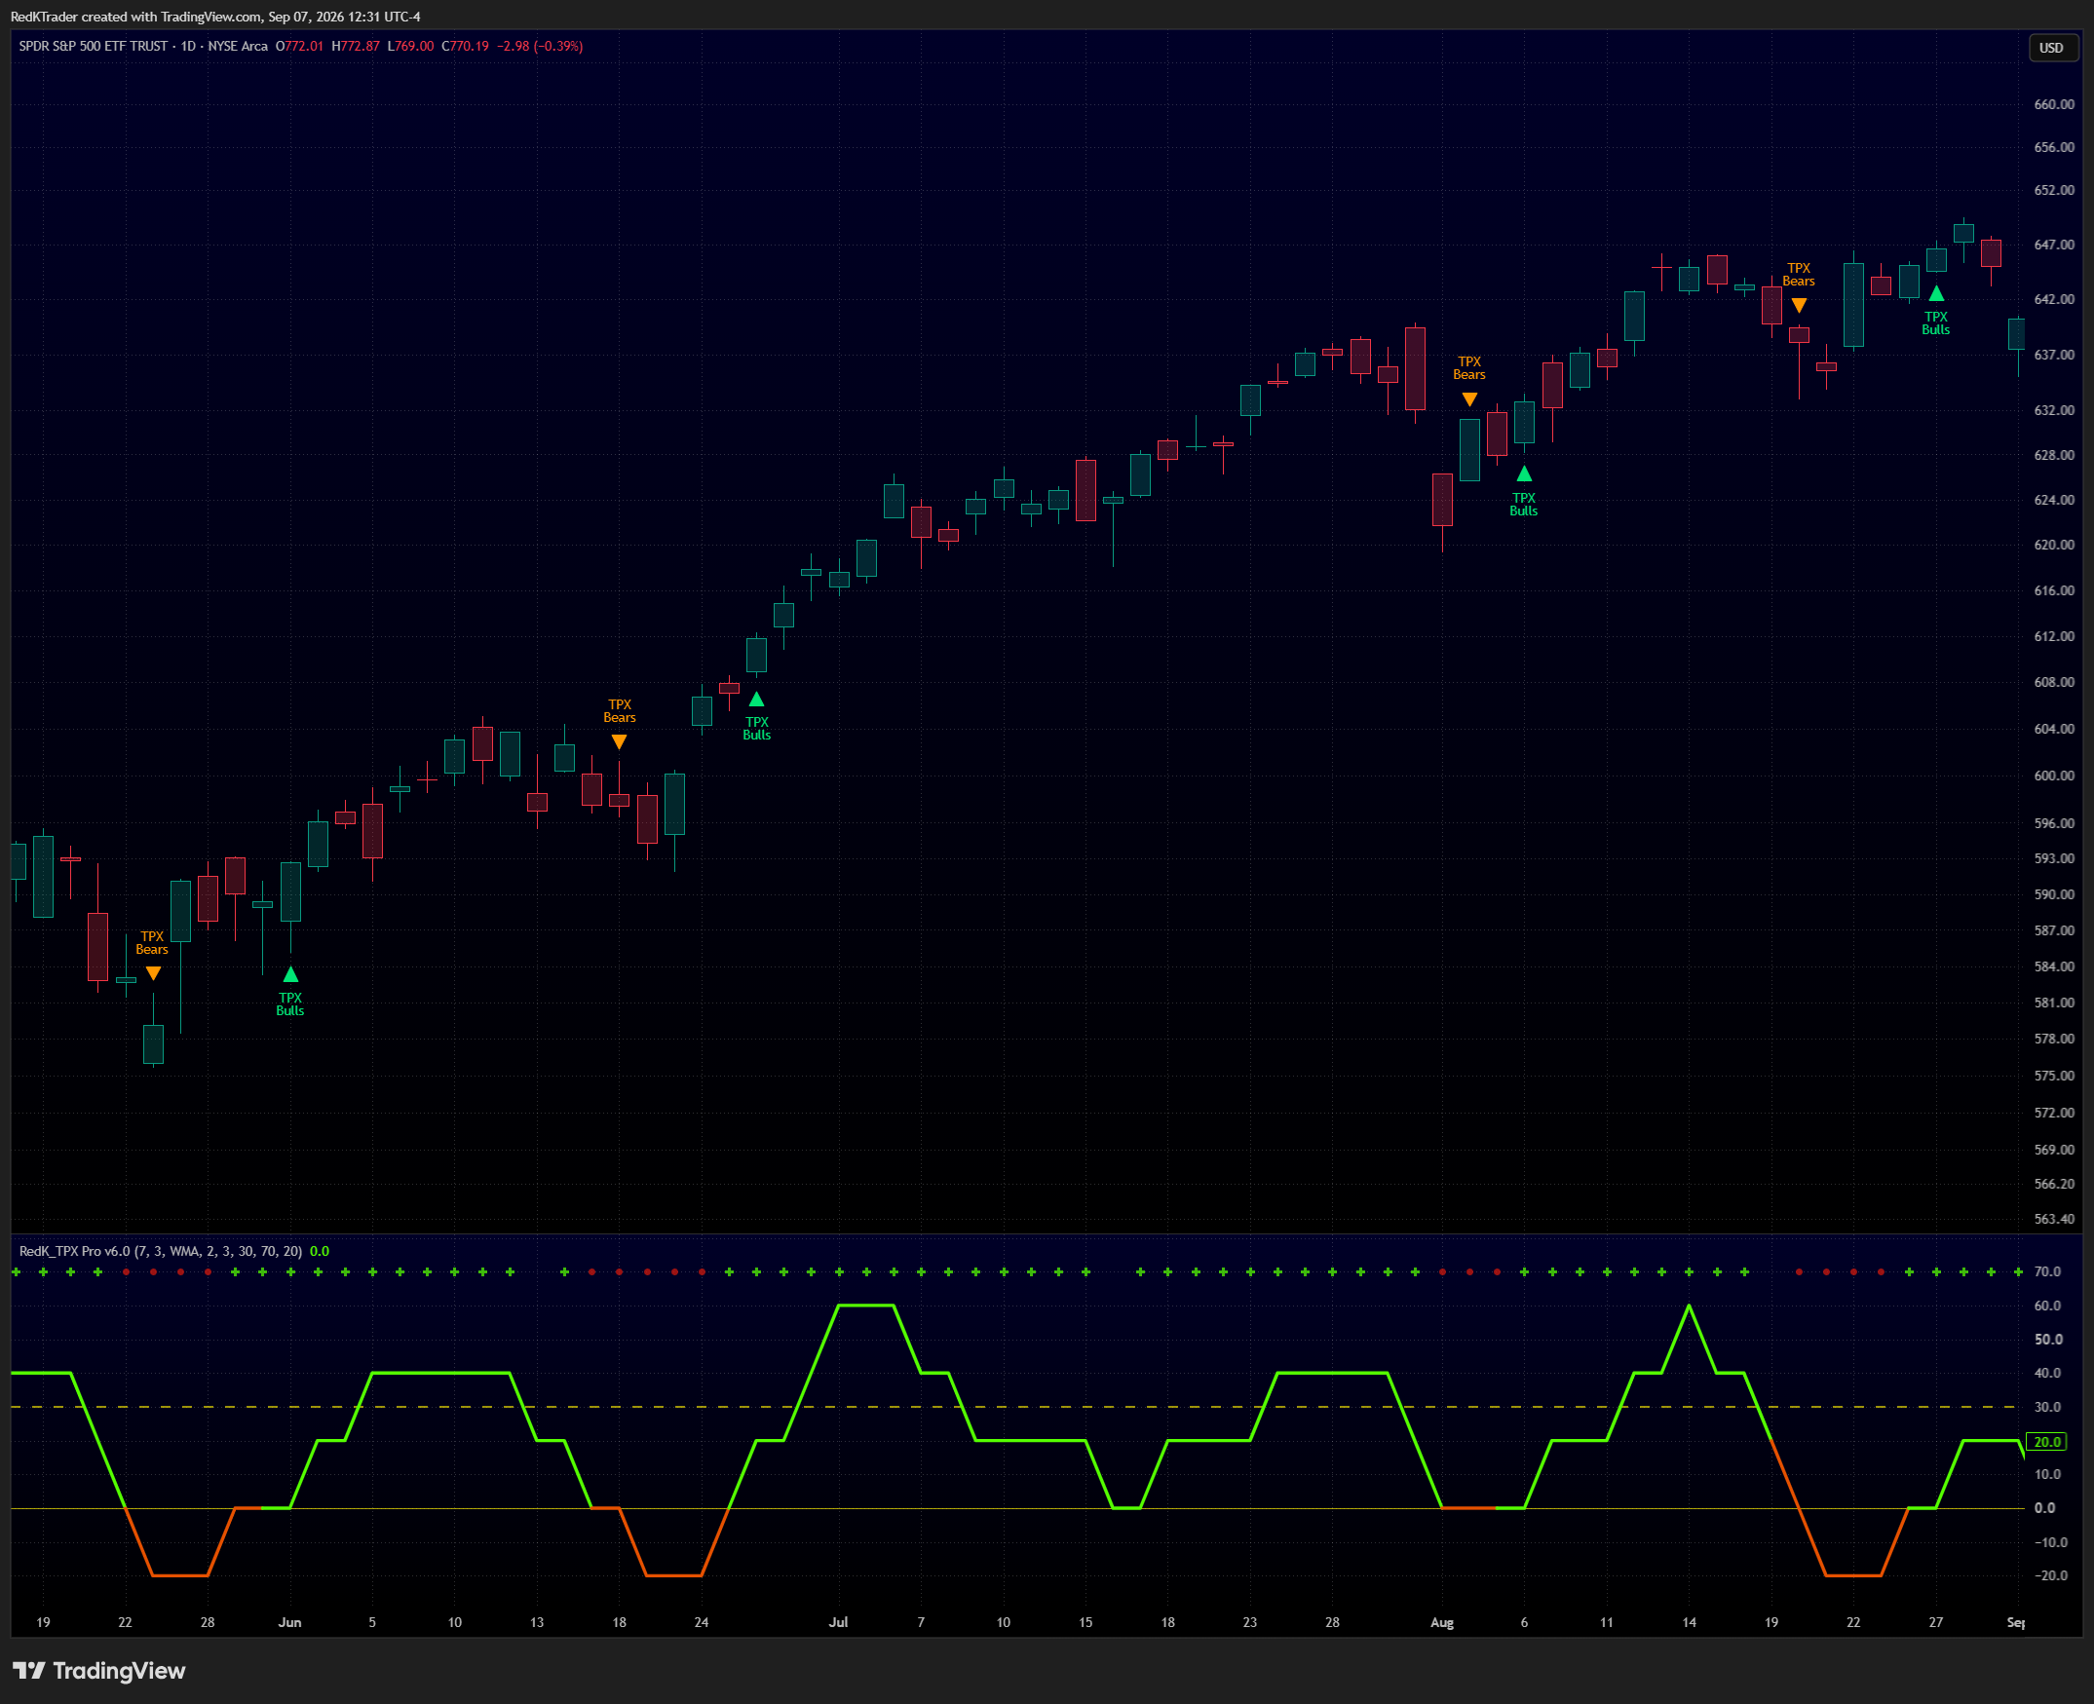This screenshot has width=2094, height=1704.
Task: Click the 563.40 price axis label
Action: (2054, 1219)
